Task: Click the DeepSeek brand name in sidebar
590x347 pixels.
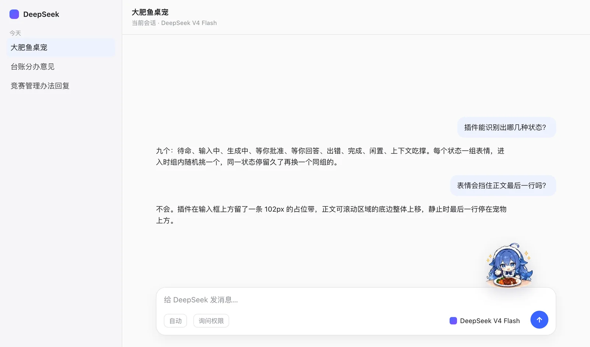Action: [x=41, y=14]
